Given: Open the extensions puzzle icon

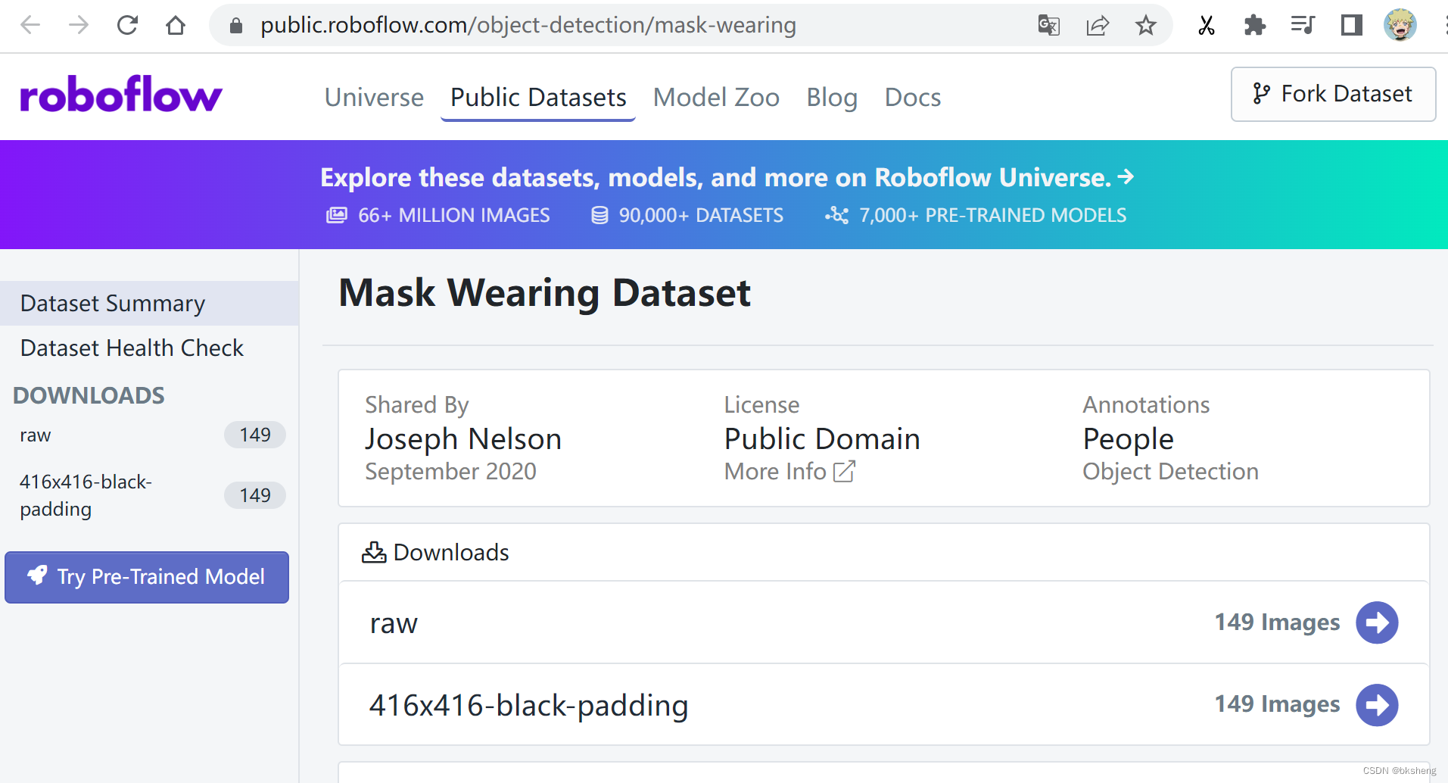Looking at the screenshot, I should tap(1254, 26).
